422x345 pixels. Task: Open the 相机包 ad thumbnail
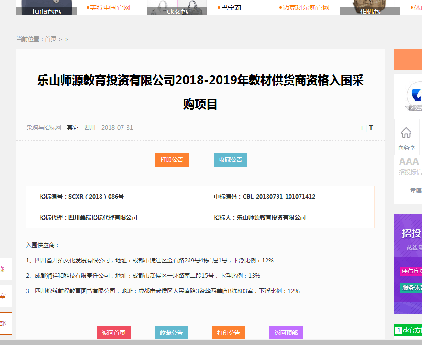tap(369, 8)
